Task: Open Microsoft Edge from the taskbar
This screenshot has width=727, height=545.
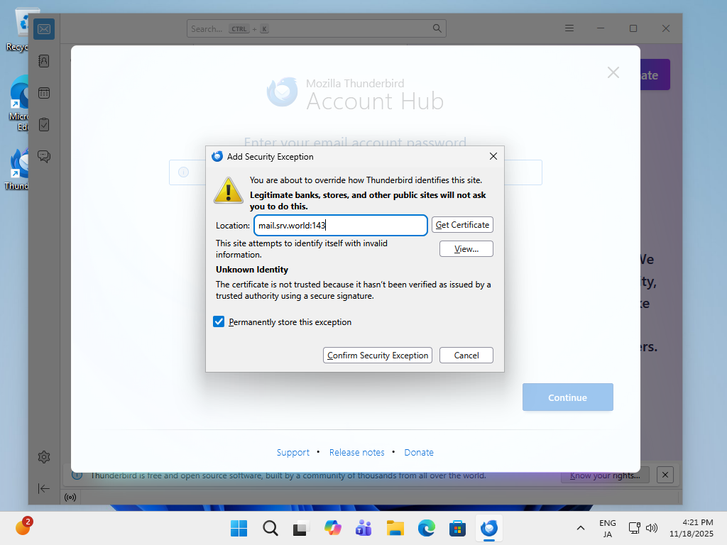Action: pos(426,528)
